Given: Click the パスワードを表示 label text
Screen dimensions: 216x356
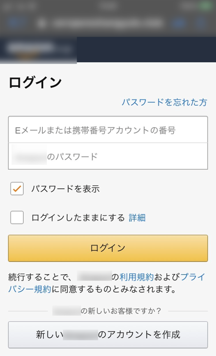Looking at the screenshot, I should [66, 189].
